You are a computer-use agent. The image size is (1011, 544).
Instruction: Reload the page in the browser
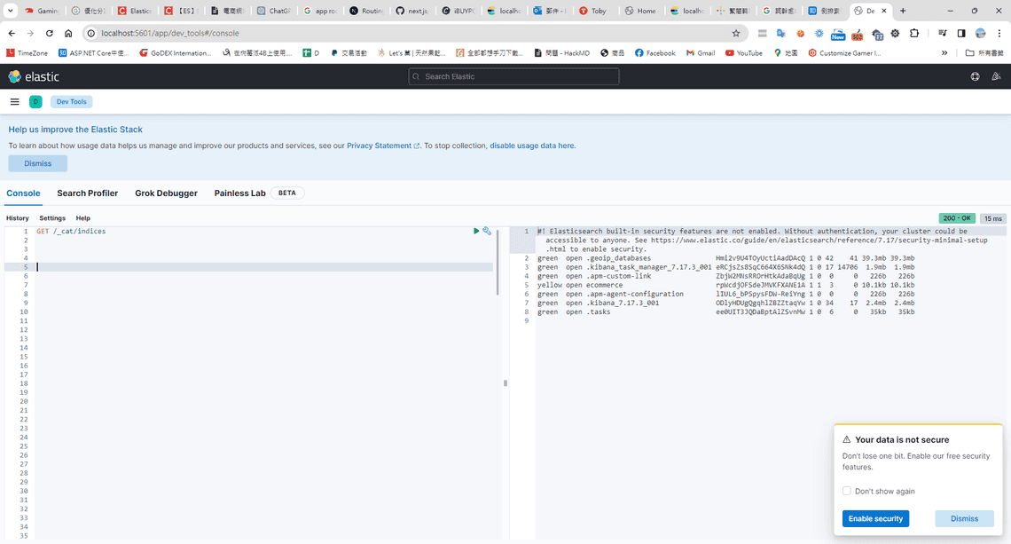(50, 33)
